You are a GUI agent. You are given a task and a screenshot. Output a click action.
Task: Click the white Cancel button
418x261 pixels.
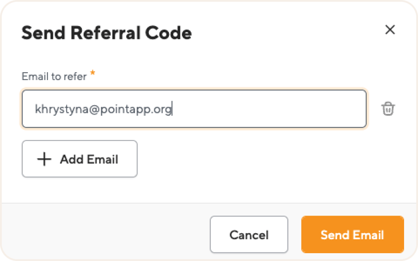pos(248,234)
